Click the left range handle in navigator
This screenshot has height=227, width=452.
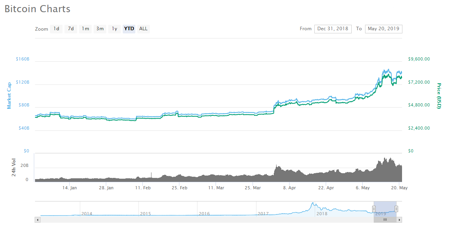pyautogui.click(x=374, y=209)
